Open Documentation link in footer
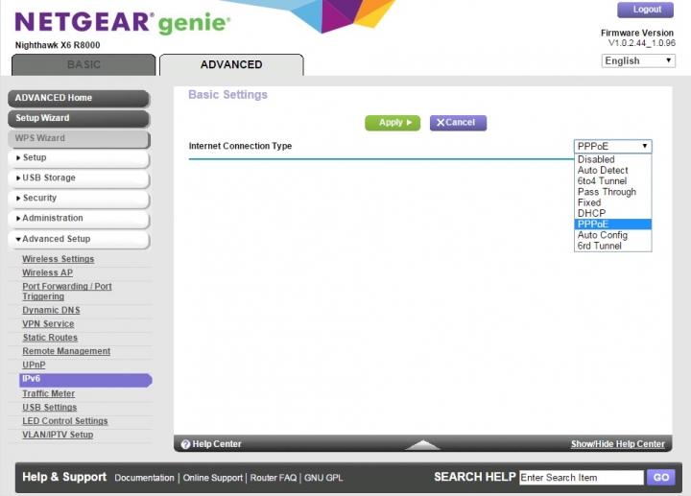691x496 pixels. (x=144, y=478)
